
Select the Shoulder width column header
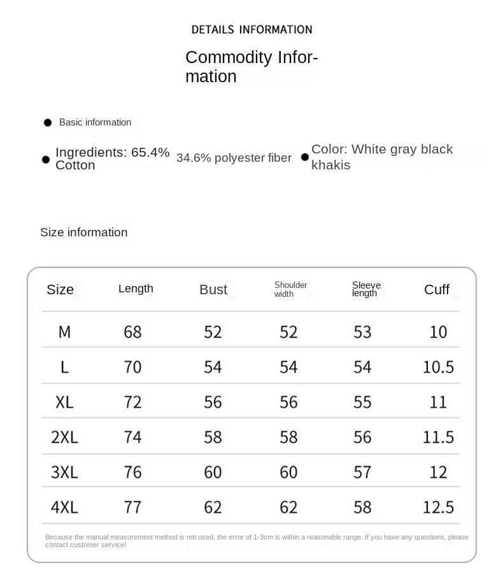(290, 289)
